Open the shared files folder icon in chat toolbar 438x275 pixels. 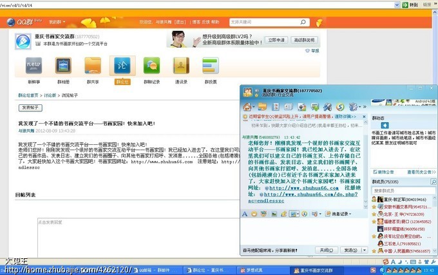coord(262,107)
